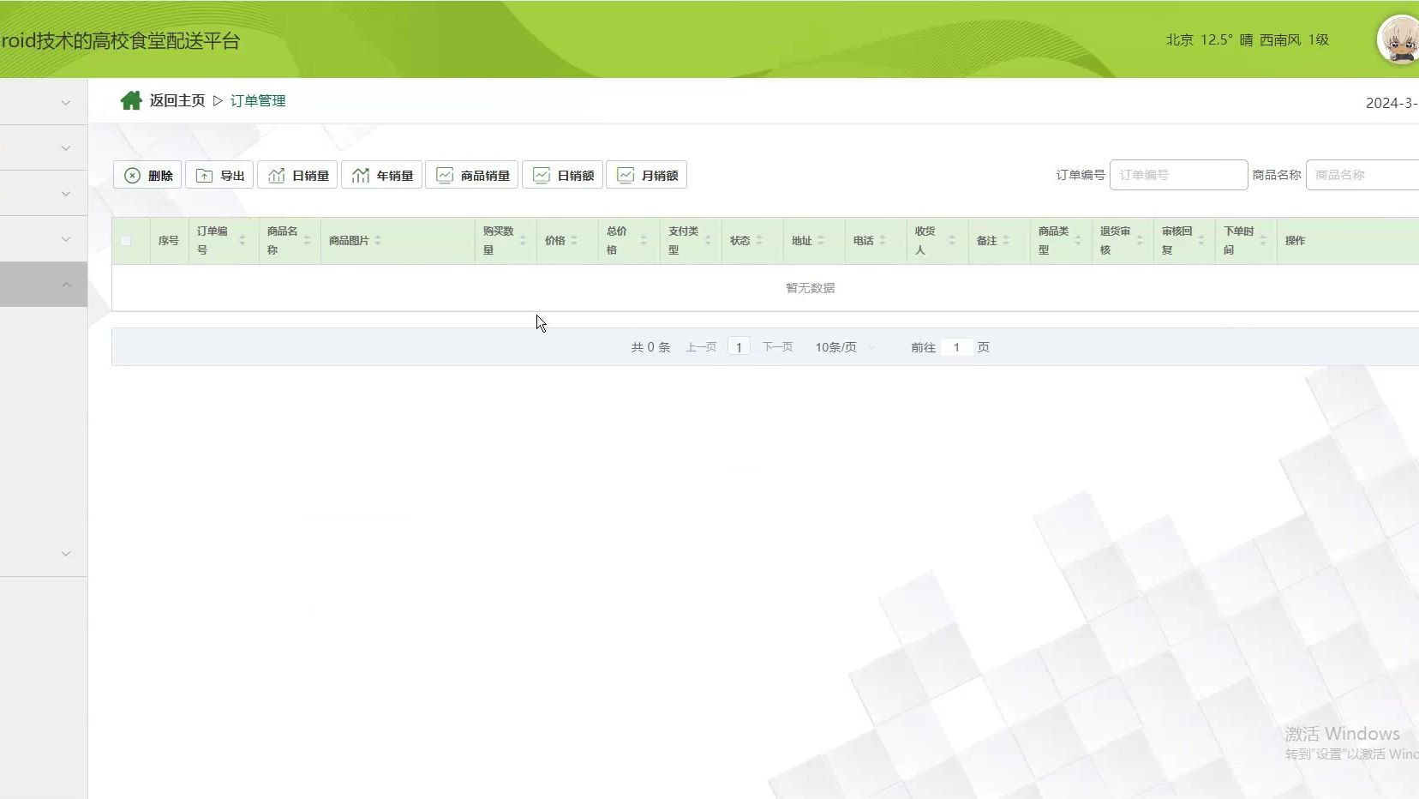Sort by the 退货审核 column arrows
This screenshot has height=799, width=1419.
[1140, 241]
